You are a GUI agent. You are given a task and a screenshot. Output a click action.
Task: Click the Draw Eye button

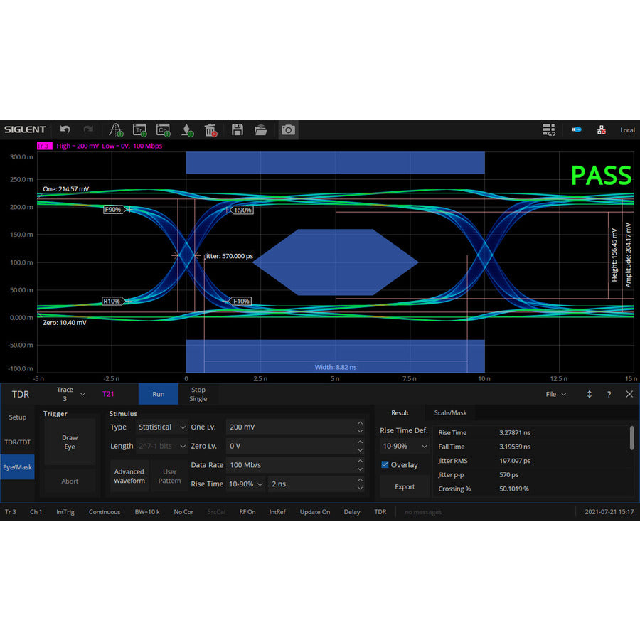(69, 442)
